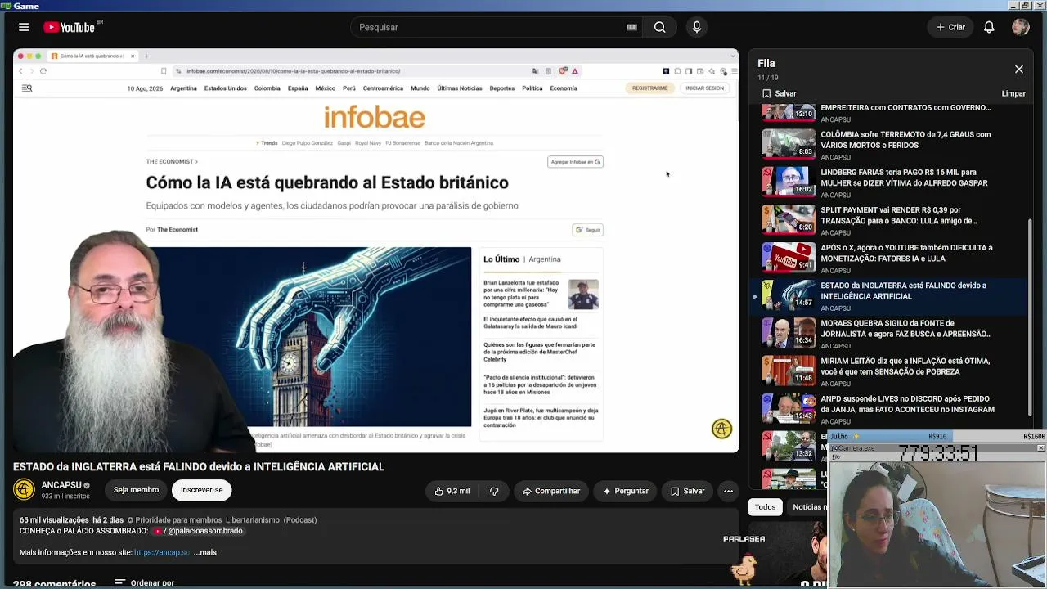Screen dimensions: 1047x589
Task: Click the Seja membro button
Action: click(136, 490)
